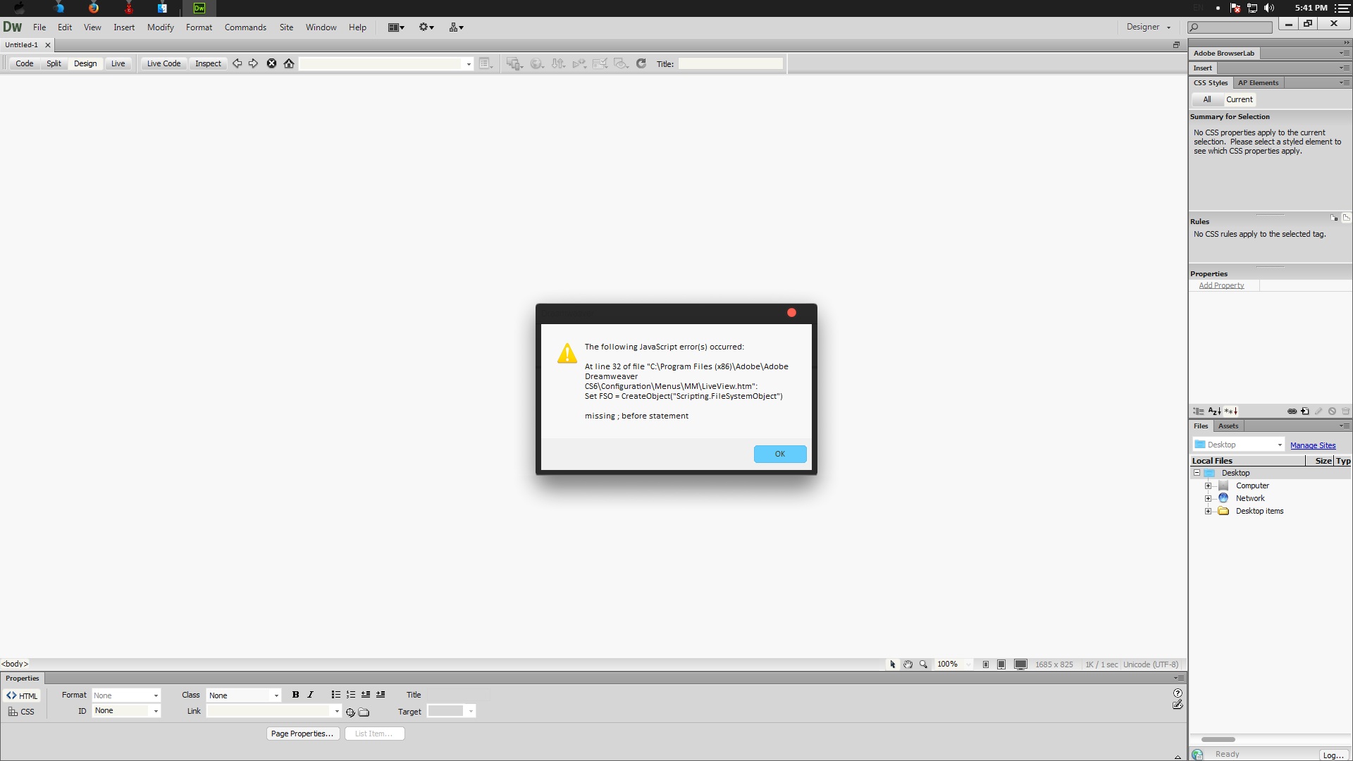Open the Designer workspace switcher
Screen dimensions: 1353x761
pyautogui.click(x=1148, y=27)
